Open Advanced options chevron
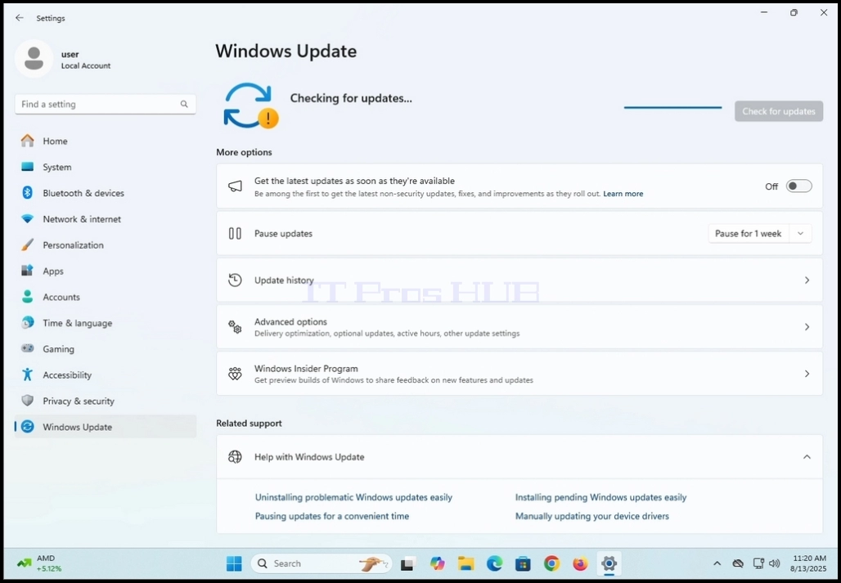Viewport: 841px width, 583px height. [807, 327]
